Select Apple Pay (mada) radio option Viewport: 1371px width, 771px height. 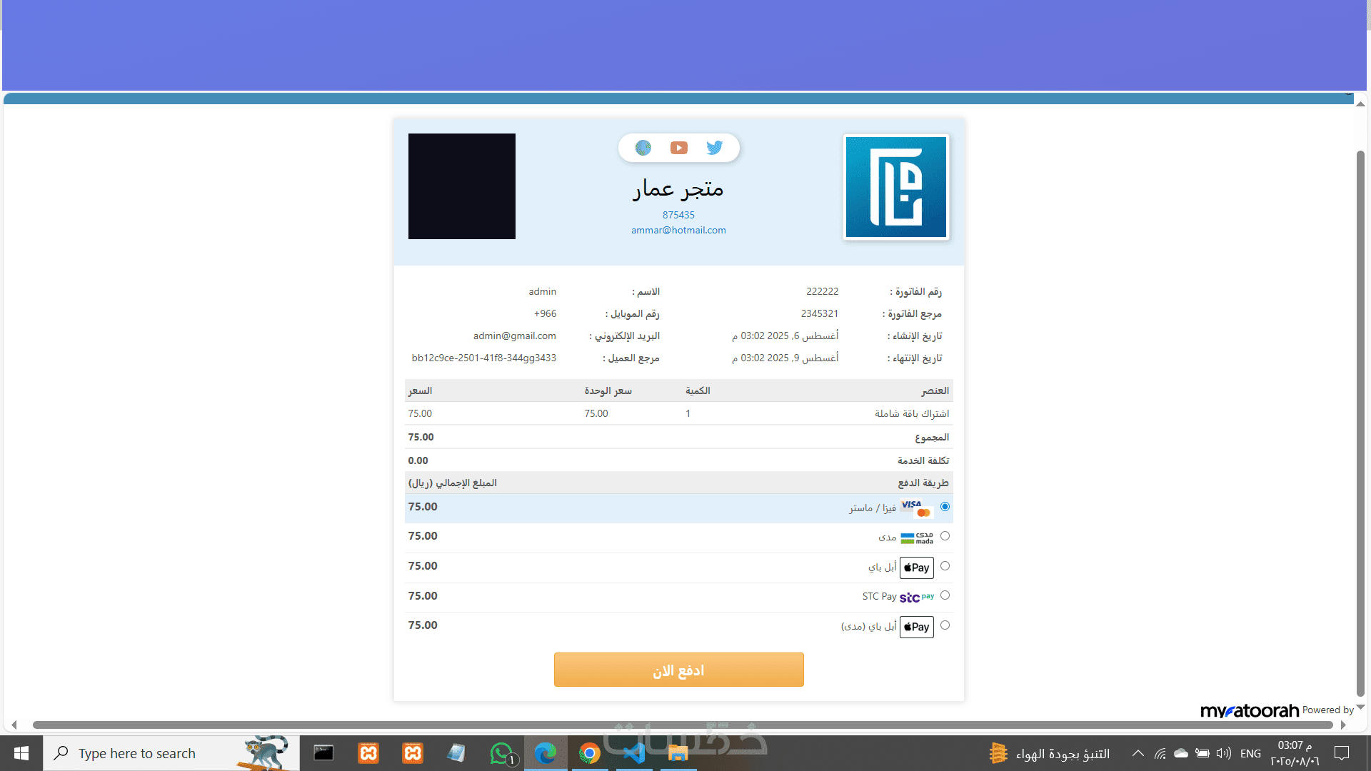945,625
